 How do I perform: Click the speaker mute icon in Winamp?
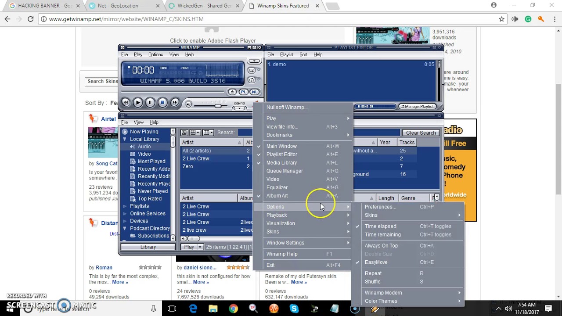point(188,104)
